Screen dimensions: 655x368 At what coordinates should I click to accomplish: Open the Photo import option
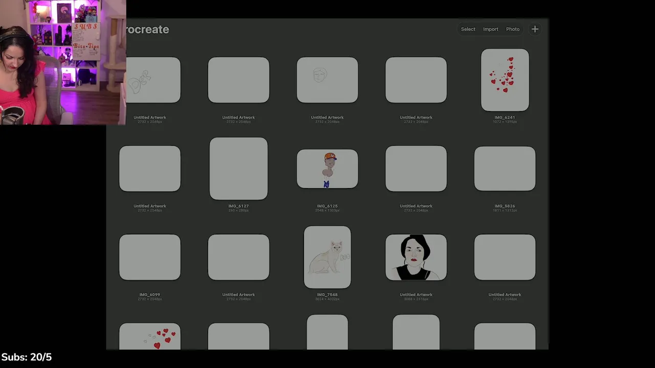tap(513, 29)
